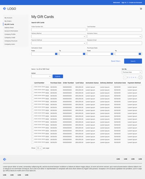Open My Orders in the sidebar

pos(8,21)
